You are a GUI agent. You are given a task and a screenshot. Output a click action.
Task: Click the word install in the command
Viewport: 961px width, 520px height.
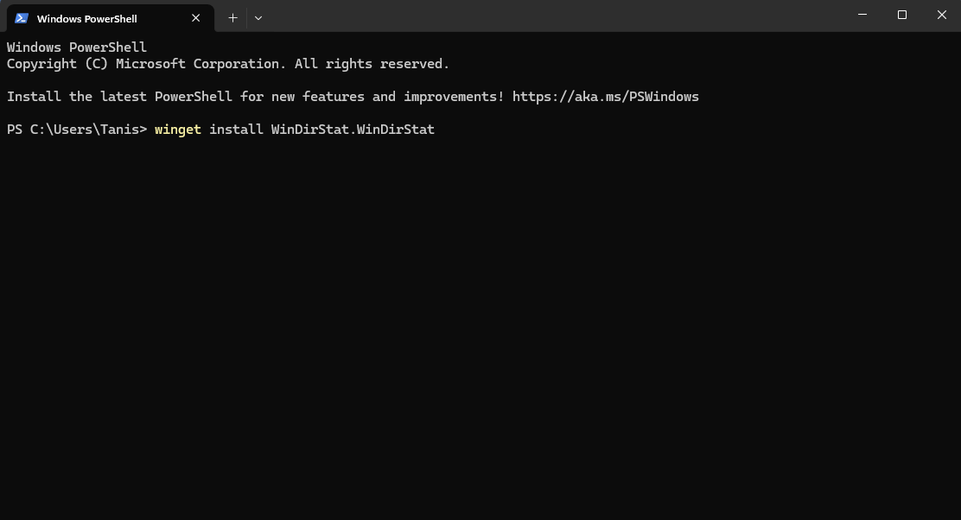point(236,130)
